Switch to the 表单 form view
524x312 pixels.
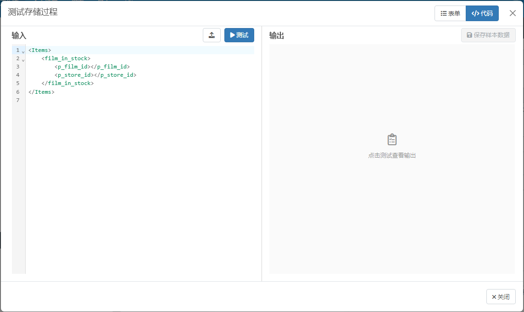coord(450,13)
